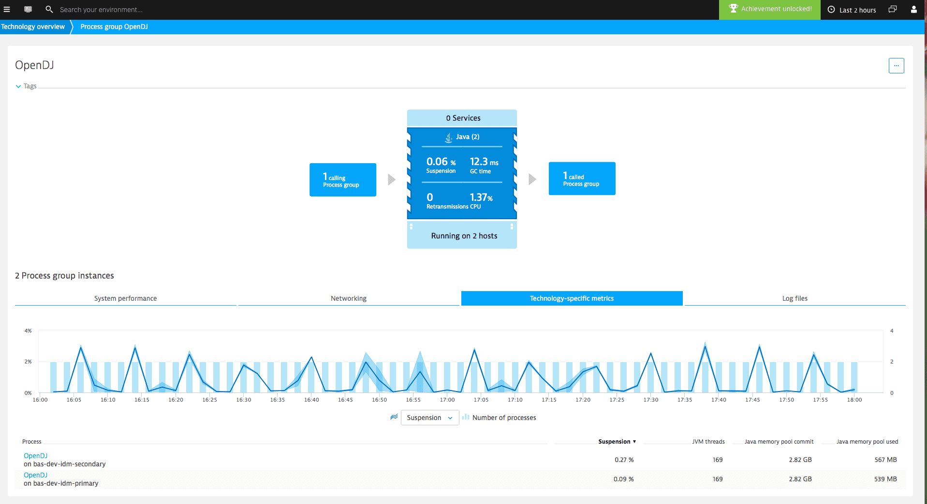
Task: Click the 18:00 time axis label
Action: point(854,400)
